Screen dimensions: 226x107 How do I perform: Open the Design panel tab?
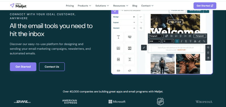pos(116,17)
